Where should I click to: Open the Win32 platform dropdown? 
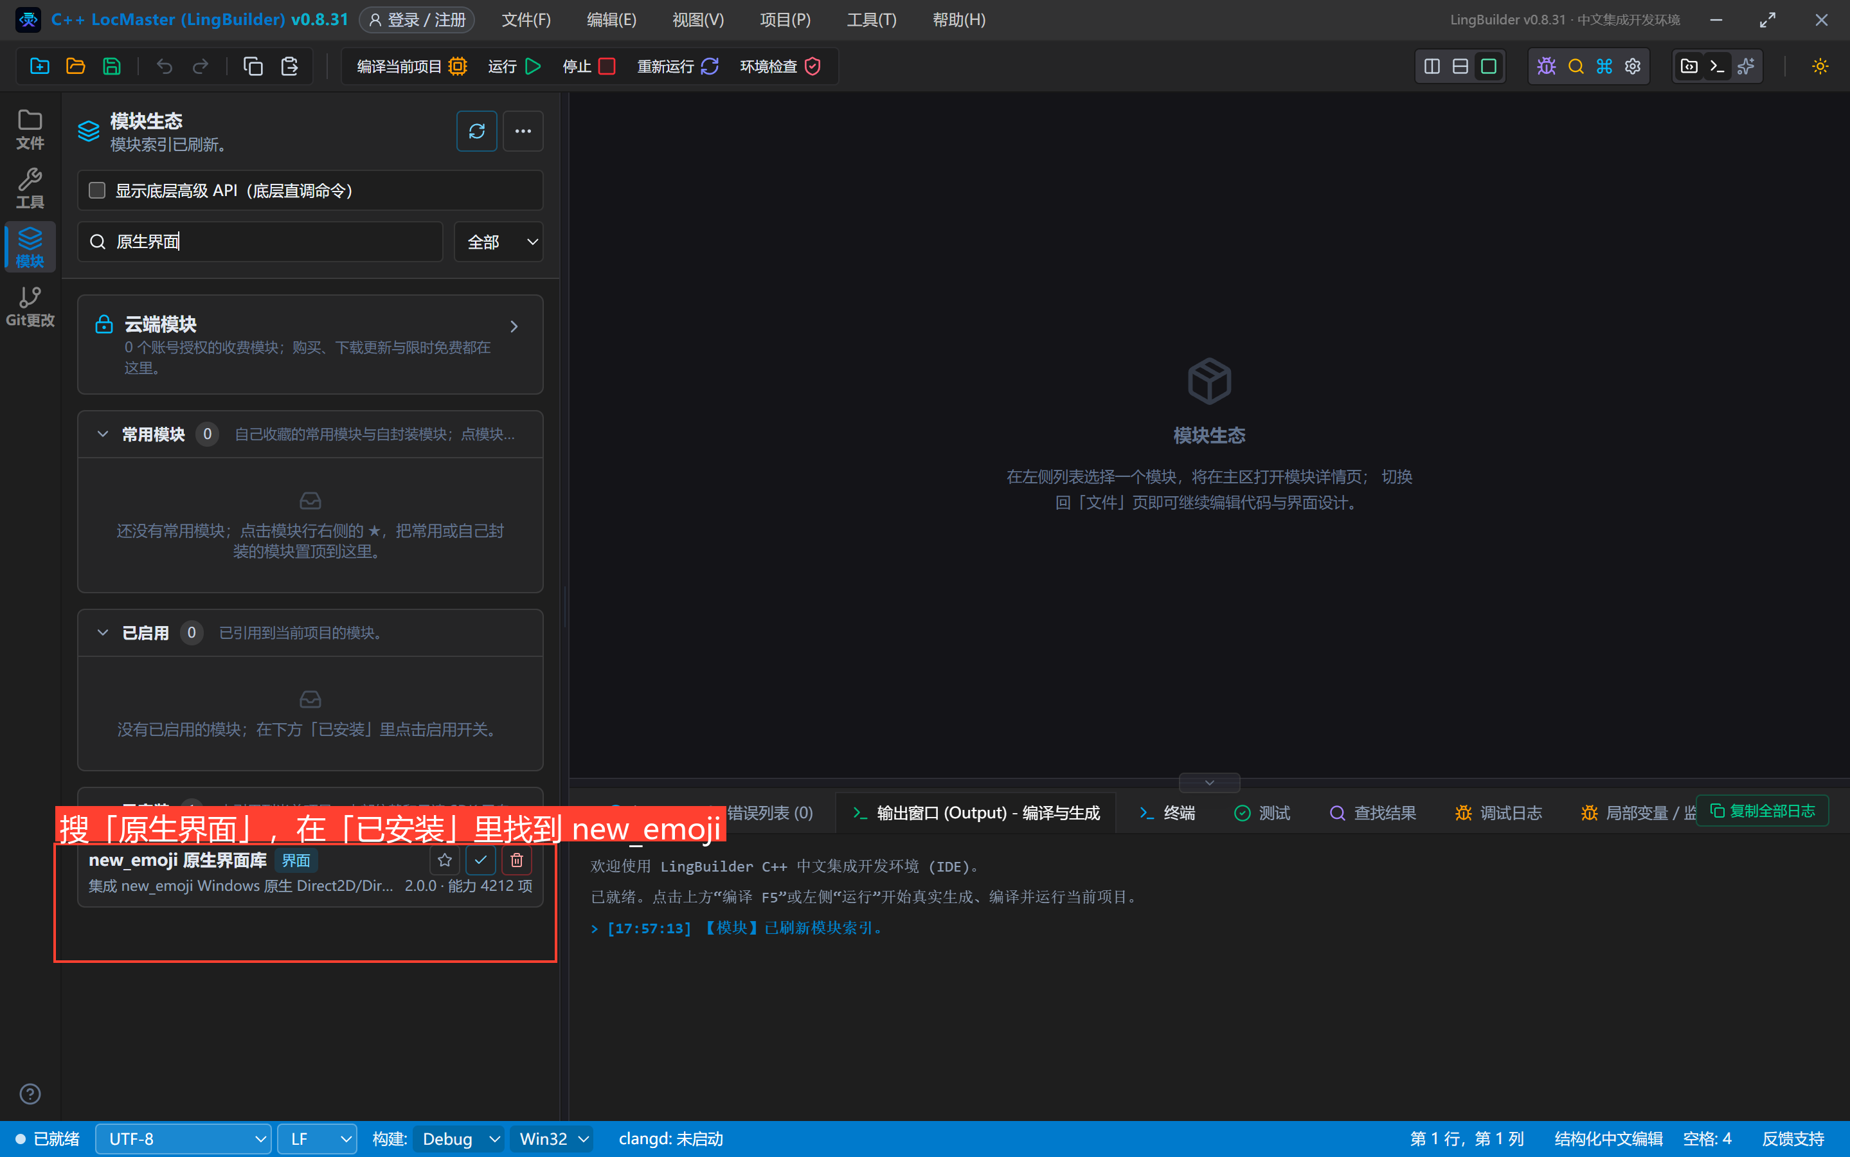552,1138
